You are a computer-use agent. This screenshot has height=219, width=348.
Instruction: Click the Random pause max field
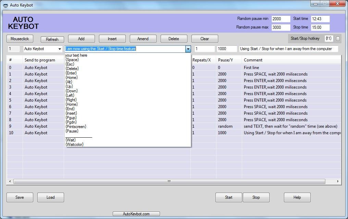click(281, 27)
